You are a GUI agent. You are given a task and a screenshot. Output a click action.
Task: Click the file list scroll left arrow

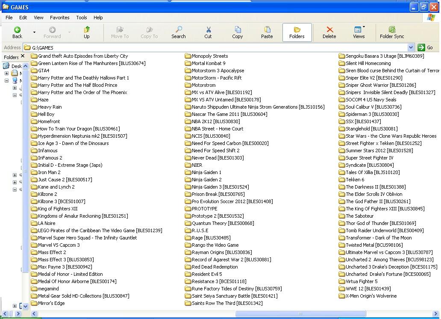(34, 313)
